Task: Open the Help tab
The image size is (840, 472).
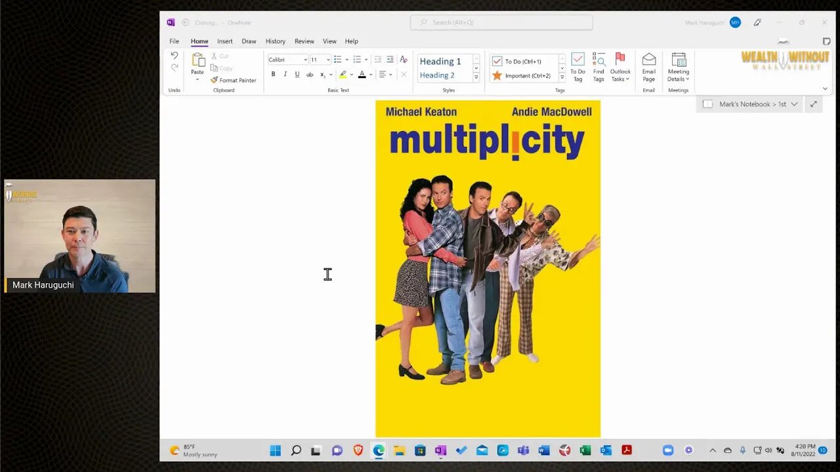Action: point(352,41)
